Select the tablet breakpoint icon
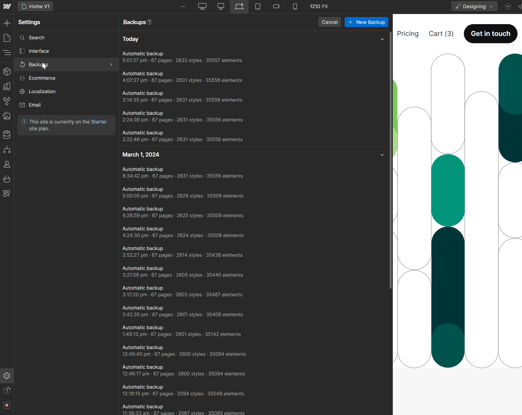 (x=258, y=6)
